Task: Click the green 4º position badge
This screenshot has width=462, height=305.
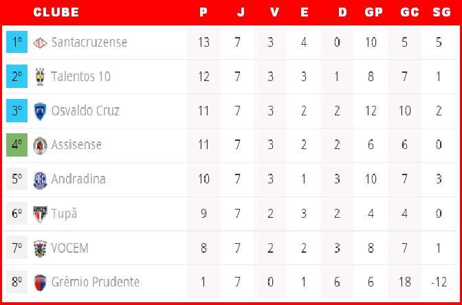Action: click(x=16, y=145)
